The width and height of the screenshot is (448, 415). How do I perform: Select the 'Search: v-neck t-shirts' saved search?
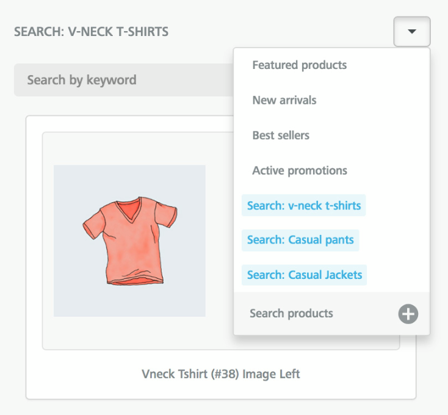(304, 206)
